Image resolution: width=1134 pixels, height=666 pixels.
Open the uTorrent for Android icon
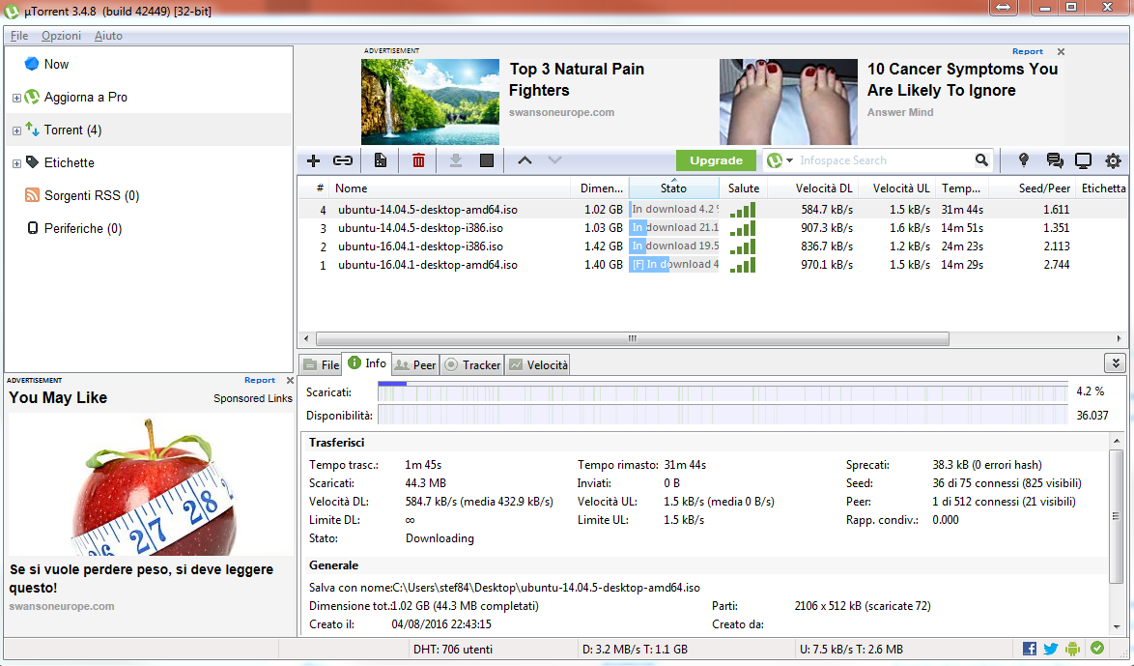click(x=1074, y=649)
